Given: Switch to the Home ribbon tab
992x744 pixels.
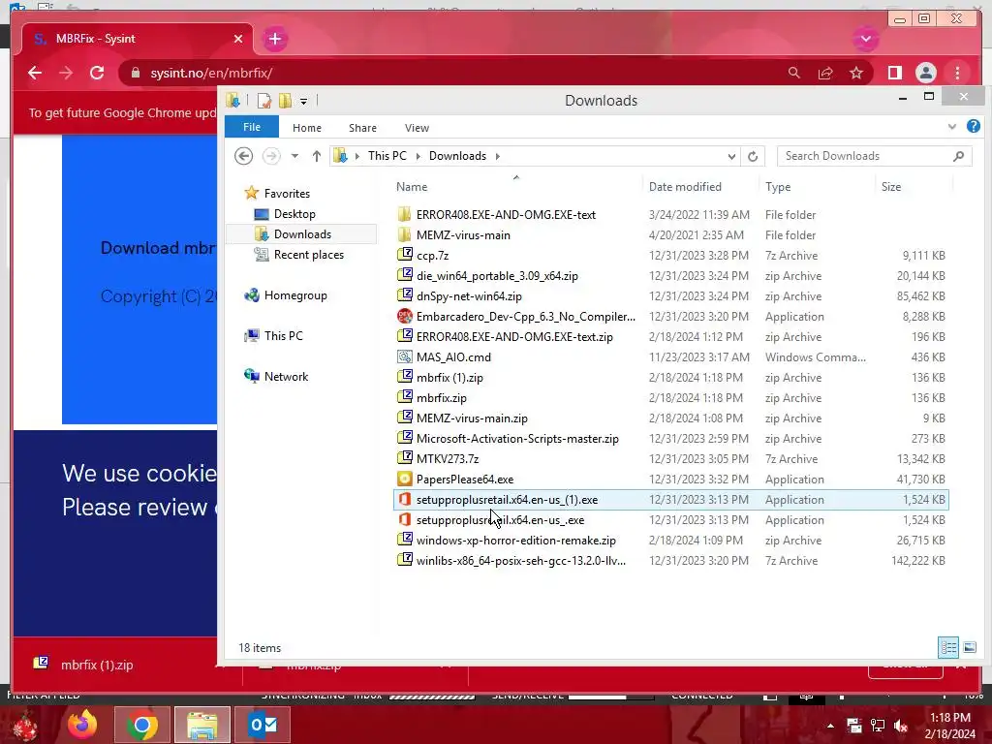Looking at the screenshot, I should click(x=307, y=128).
